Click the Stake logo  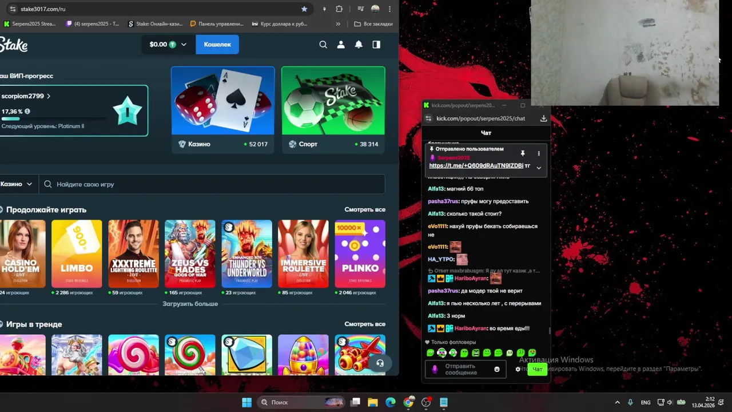(14, 45)
